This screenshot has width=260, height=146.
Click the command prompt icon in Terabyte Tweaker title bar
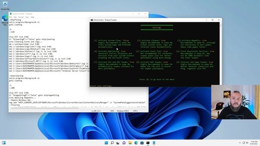(92, 20)
